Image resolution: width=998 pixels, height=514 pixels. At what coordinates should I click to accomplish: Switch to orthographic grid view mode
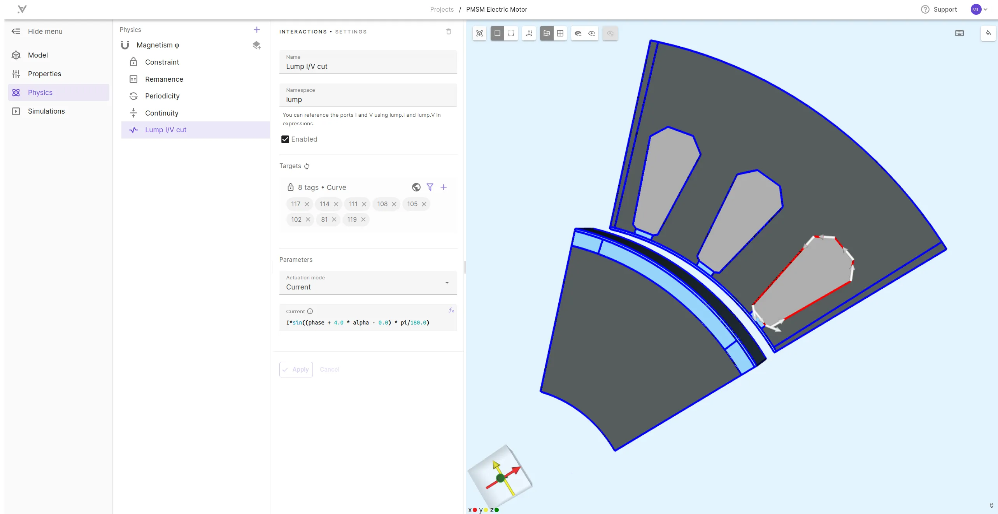(560, 33)
